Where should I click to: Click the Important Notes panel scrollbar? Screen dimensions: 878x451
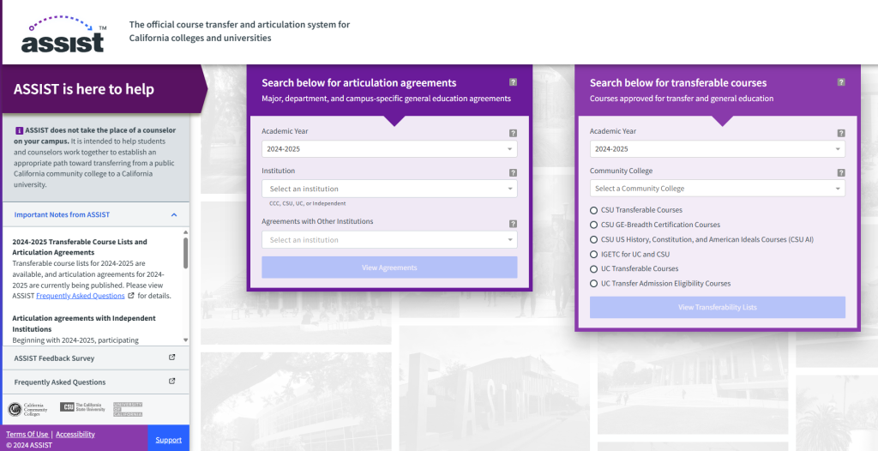point(185,253)
